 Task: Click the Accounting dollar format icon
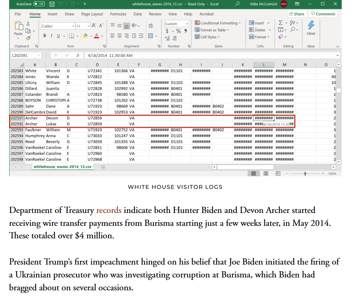[x=167, y=31]
